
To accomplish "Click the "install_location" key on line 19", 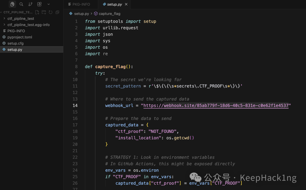I will pos(138,138).
